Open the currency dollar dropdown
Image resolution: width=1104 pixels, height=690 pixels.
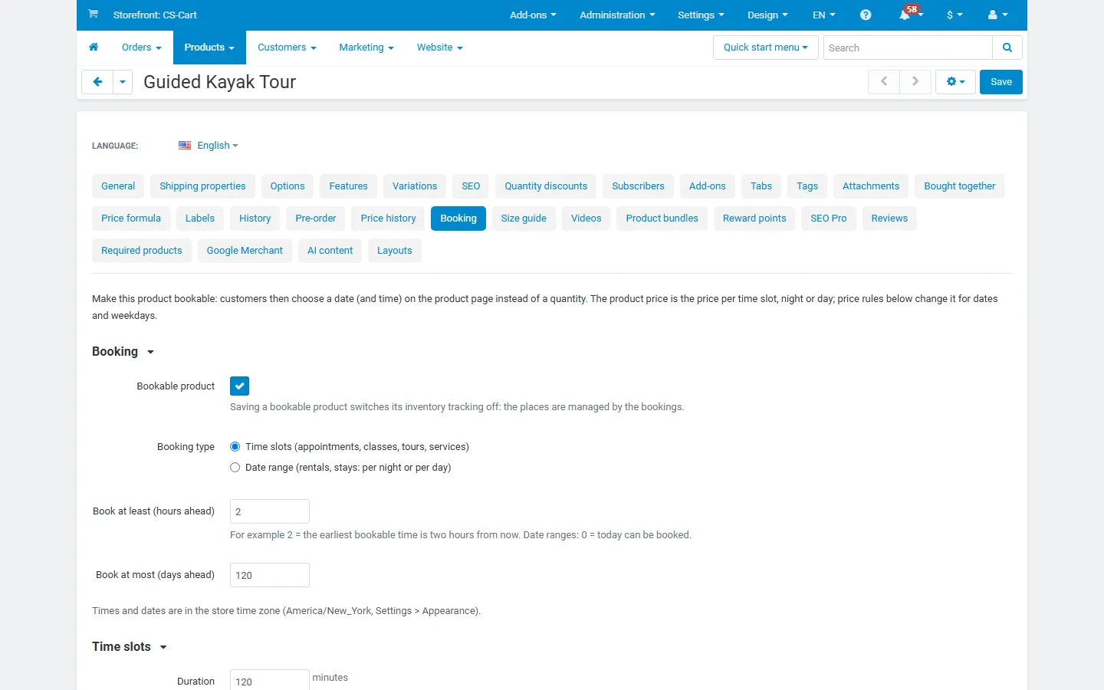(955, 15)
